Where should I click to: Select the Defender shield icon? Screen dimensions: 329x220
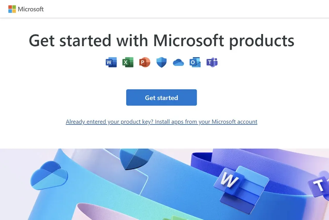pos(162,62)
